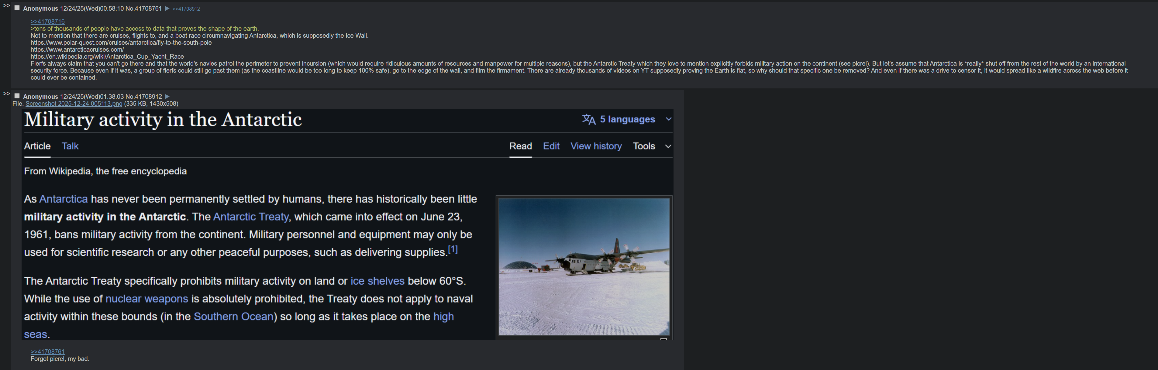Tick the checkbox for post No.41708761

[17, 8]
